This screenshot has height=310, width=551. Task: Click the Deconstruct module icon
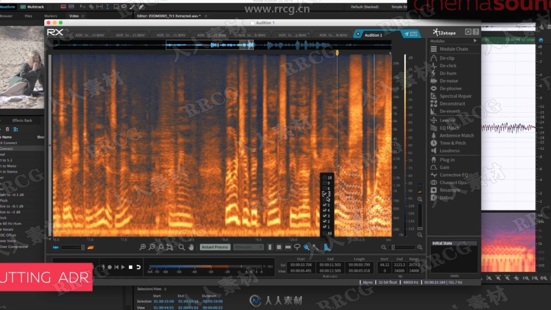tap(434, 103)
